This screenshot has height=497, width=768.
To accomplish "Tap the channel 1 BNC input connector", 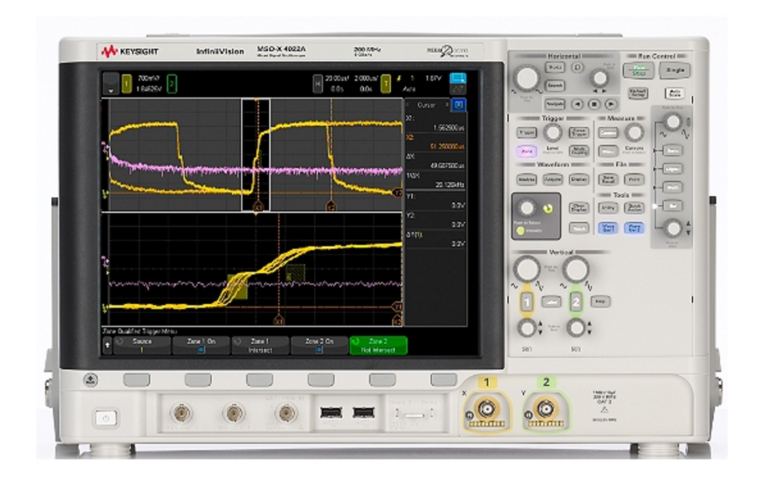I will [487, 408].
